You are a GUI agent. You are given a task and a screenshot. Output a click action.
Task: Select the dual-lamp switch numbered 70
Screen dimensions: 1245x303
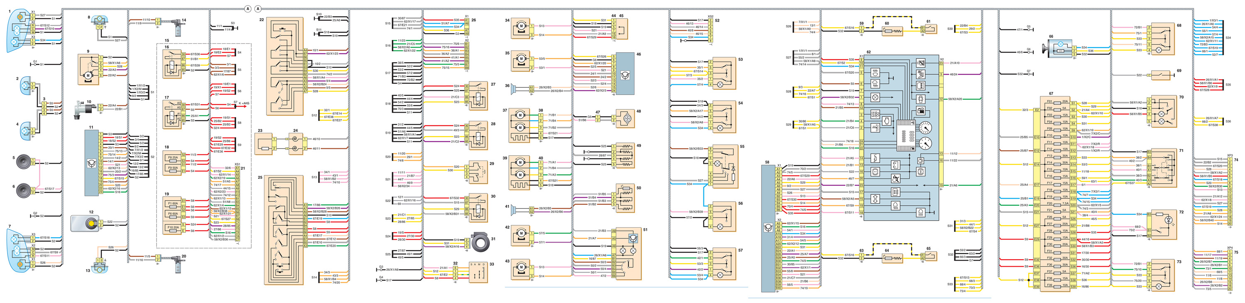point(1164,111)
